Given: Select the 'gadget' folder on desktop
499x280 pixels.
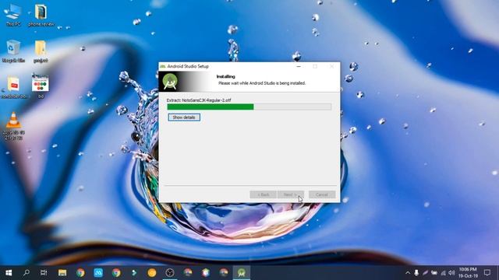Looking at the screenshot, I should tap(41, 51).
